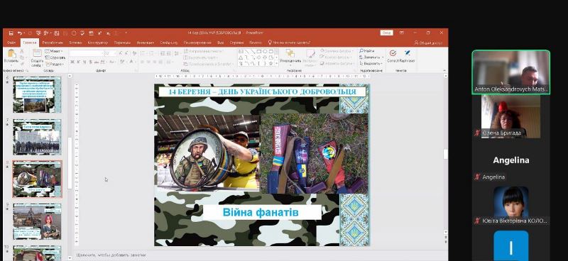Image resolution: width=568 pixels, height=261 pixels.
Task: Toggle text shadow
Action: click(91, 62)
